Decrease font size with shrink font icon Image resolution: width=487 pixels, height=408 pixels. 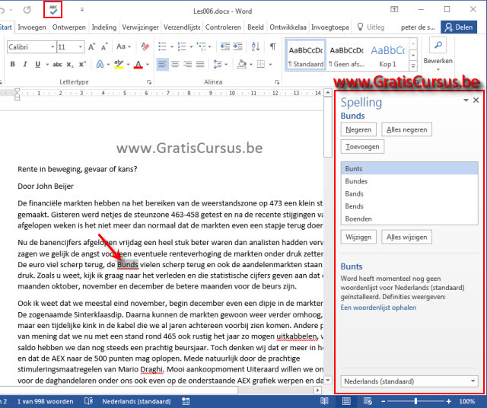pos(104,47)
